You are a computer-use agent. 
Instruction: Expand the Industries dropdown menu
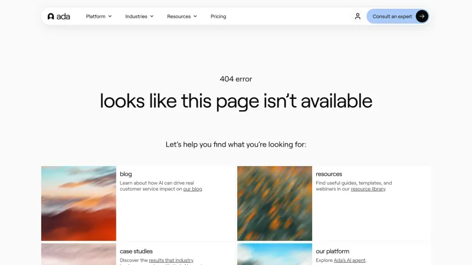coord(139,16)
